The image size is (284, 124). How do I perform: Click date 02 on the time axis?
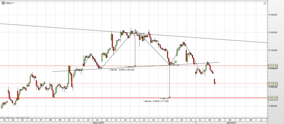coord(13,120)
